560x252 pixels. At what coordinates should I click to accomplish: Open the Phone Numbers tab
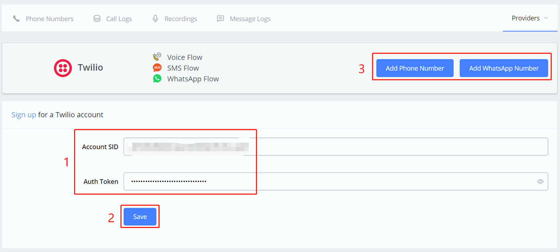click(49, 19)
